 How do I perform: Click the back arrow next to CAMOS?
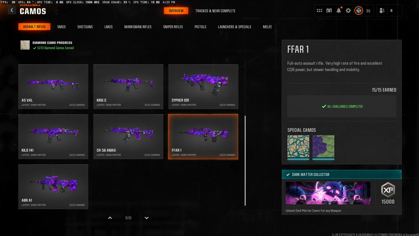pyautogui.click(x=12, y=10)
